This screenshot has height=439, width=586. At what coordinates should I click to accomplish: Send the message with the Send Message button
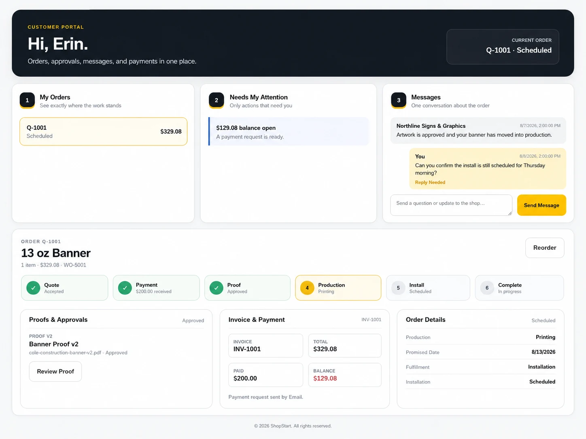[541, 205]
